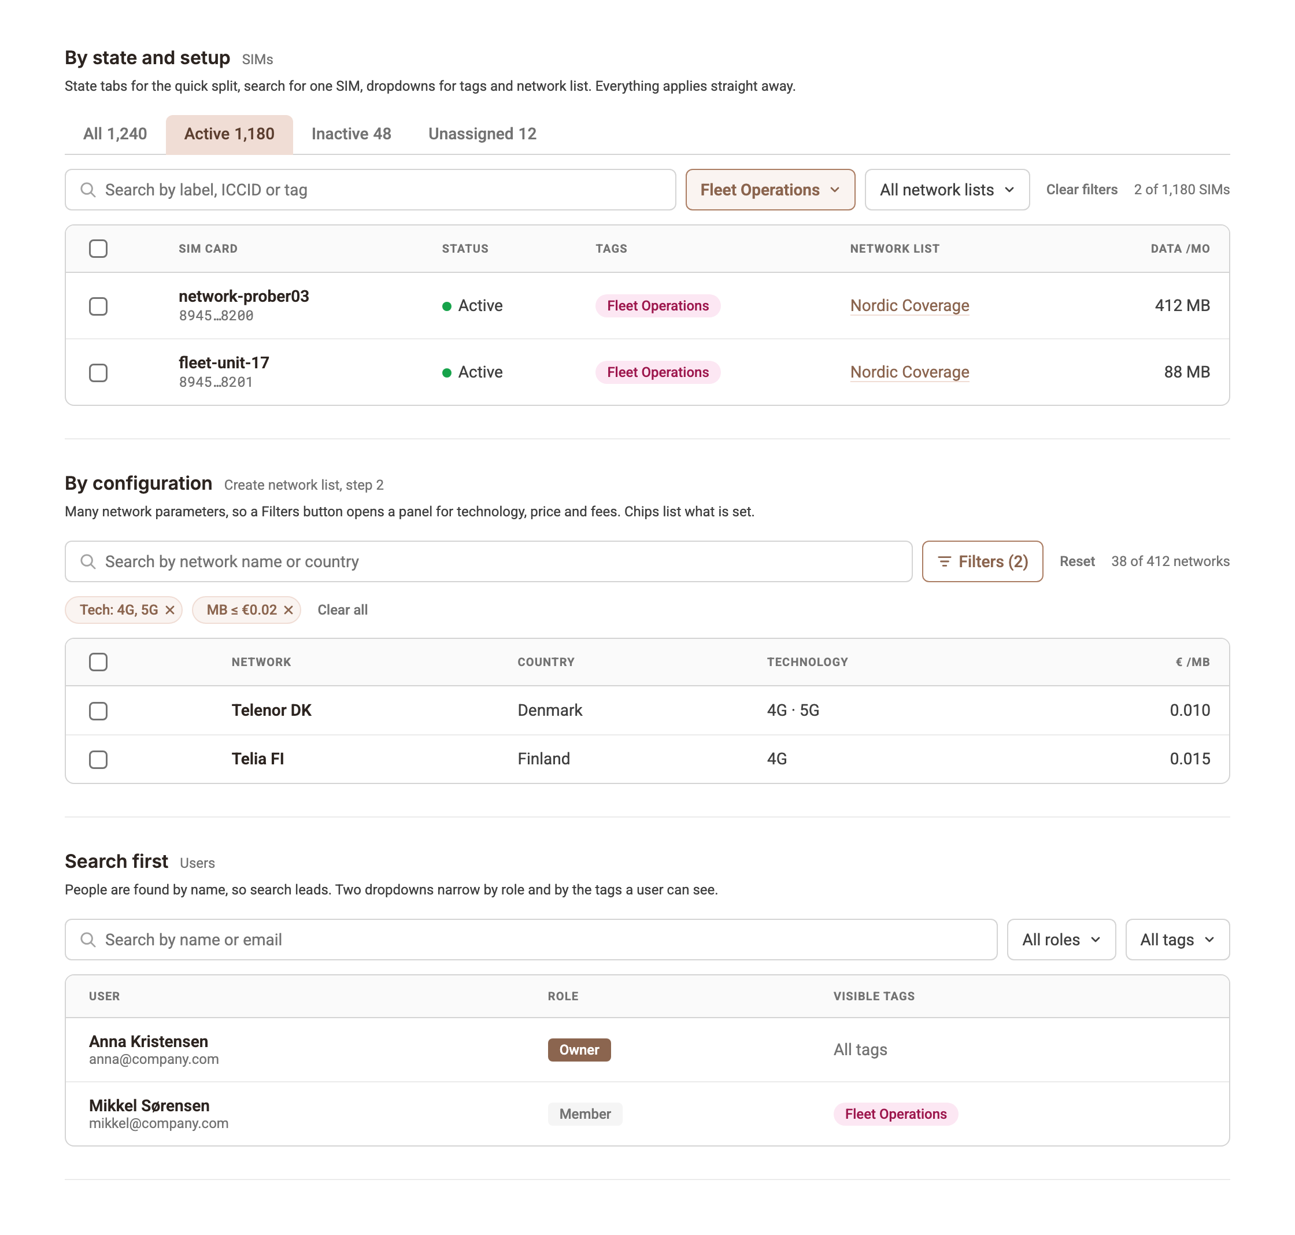Check the Telenor DK row checkbox
The height and width of the screenshot is (1235, 1295).
98,711
